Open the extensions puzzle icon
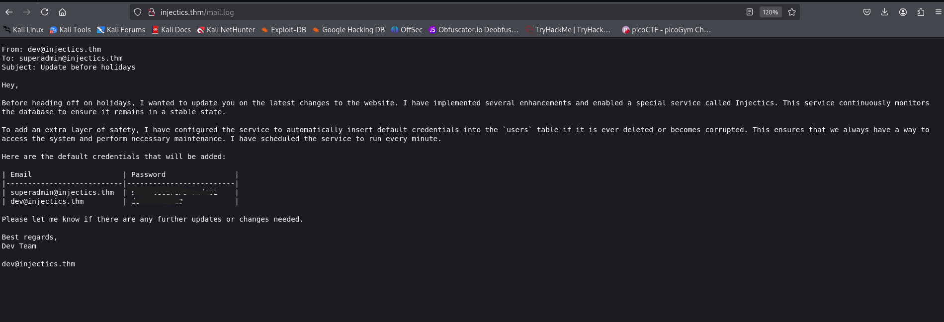The height and width of the screenshot is (322, 944). coord(921,12)
